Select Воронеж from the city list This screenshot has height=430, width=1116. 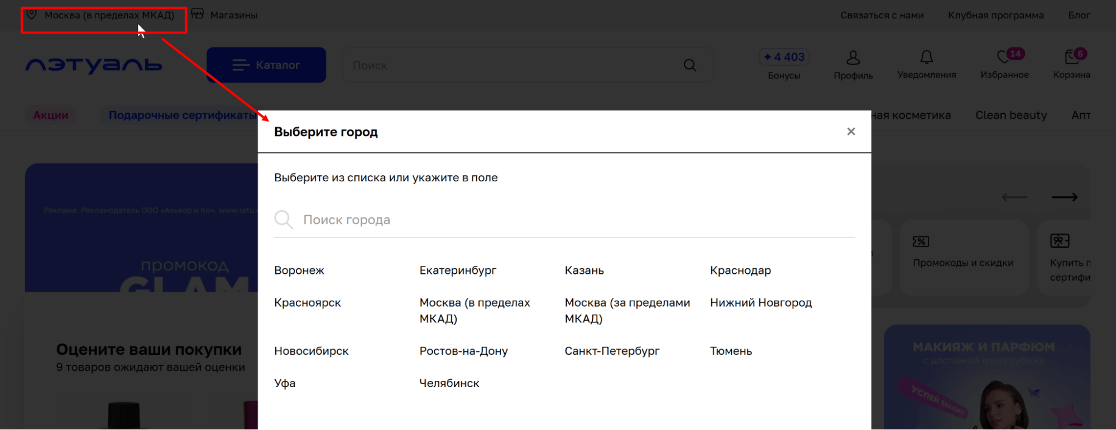[299, 270]
